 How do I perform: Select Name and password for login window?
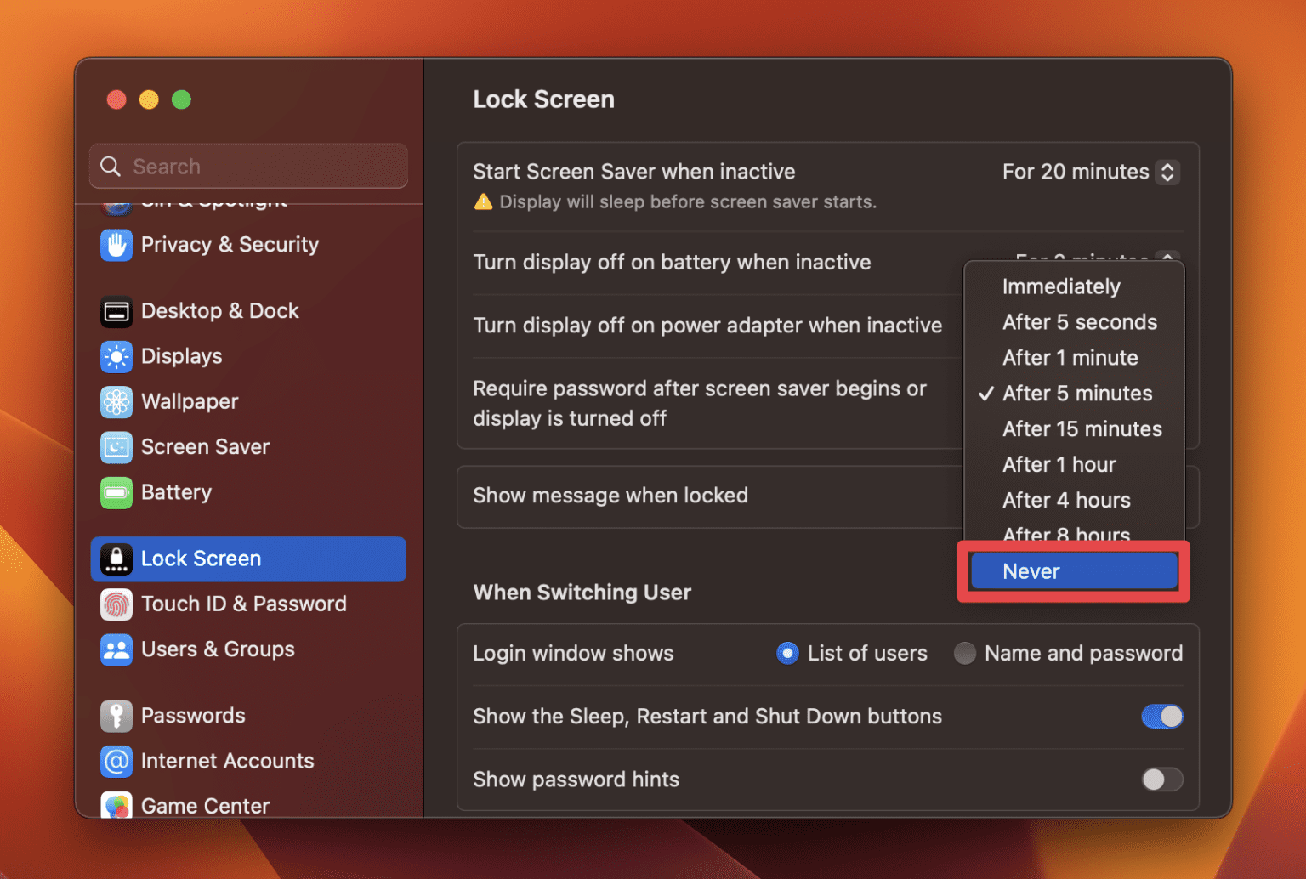(x=965, y=653)
